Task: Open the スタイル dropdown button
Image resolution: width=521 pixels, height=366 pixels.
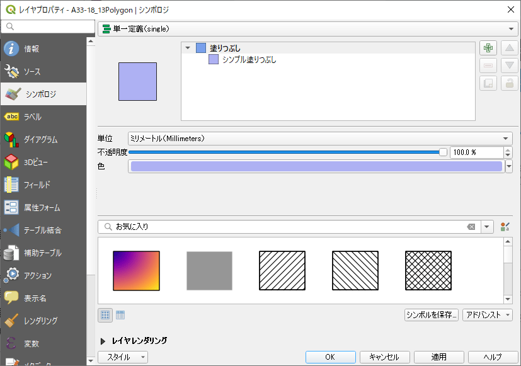Action: pyautogui.click(x=123, y=357)
